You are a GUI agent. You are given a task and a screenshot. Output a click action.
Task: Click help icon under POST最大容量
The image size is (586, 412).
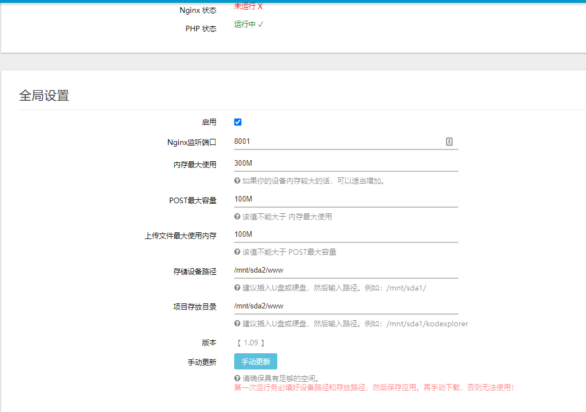pyautogui.click(x=237, y=217)
